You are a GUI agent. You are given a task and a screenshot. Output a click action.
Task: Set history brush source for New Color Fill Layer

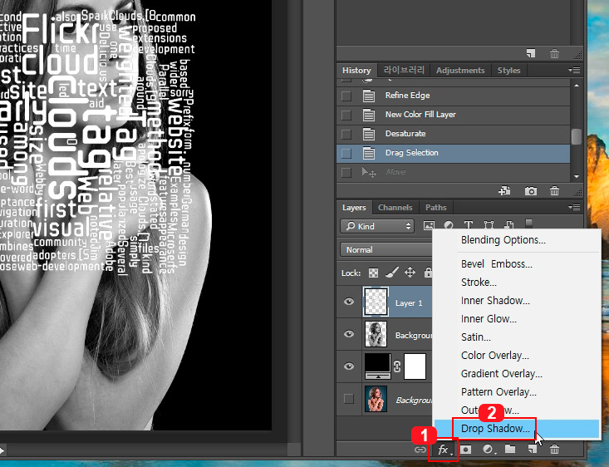(x=346, y=115)
